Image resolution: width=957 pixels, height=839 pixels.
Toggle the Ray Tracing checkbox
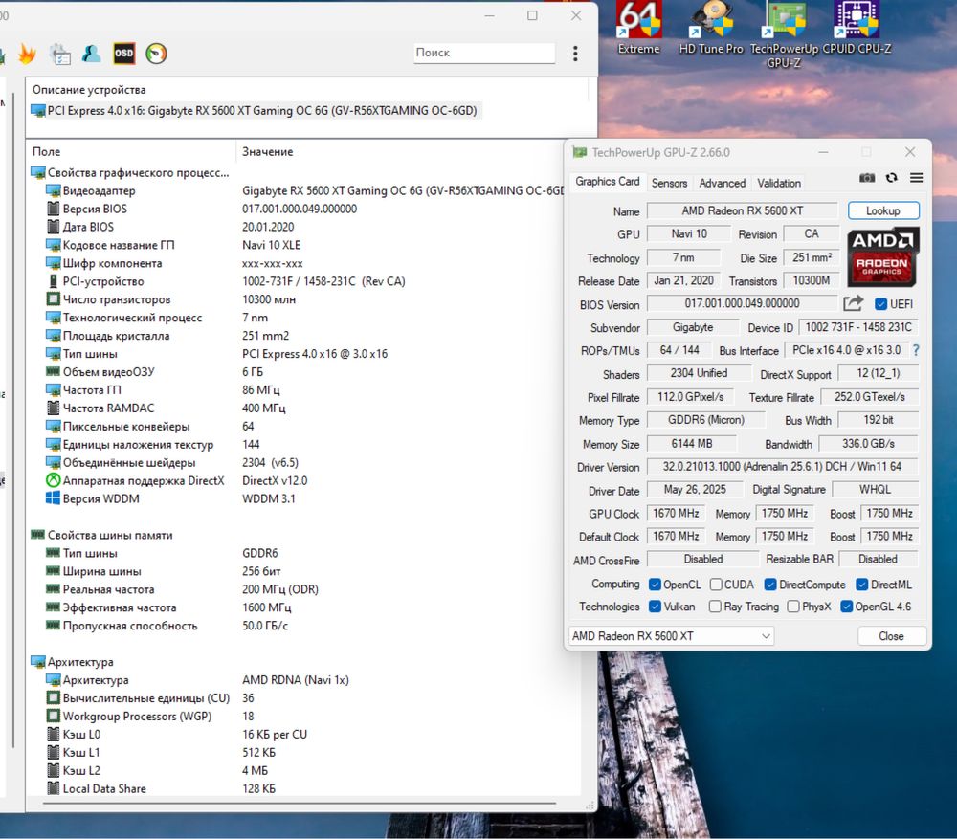tap(715, 607)
